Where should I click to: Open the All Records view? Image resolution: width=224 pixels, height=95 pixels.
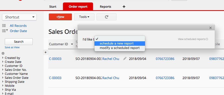(18, 26)
